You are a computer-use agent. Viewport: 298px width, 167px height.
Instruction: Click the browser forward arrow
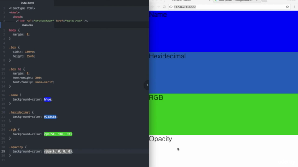pos(158,7)
